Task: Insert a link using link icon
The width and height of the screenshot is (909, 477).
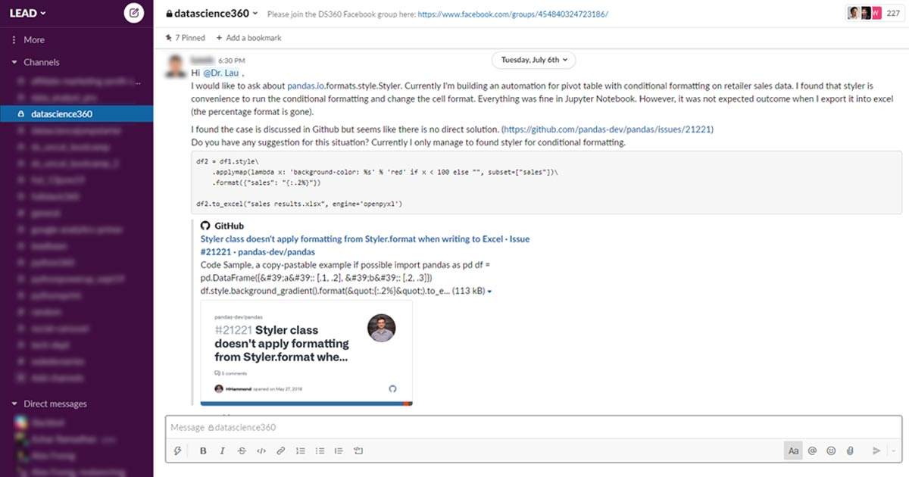Action: [280, 450]
